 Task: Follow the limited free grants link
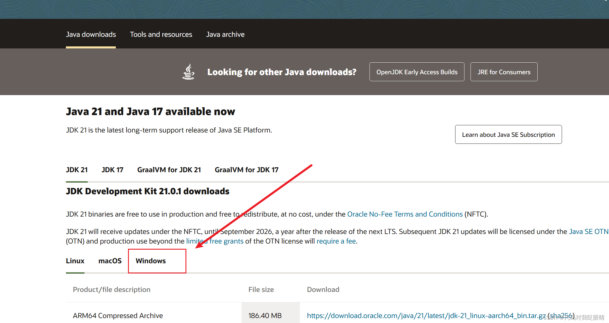click(215, 241)
